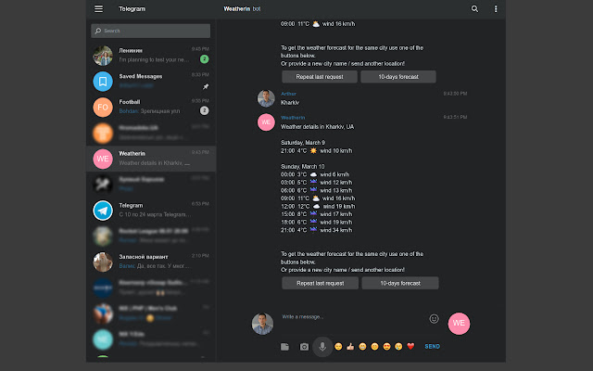Click the Arthur sender name link
The image size is (593, 371).
coord(288,94)
